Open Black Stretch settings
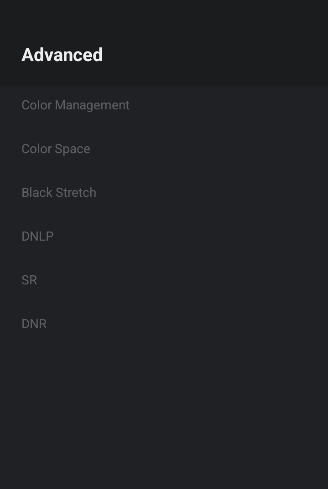The image size is (328, 489). pyautogui.click(x=59, y=193)
